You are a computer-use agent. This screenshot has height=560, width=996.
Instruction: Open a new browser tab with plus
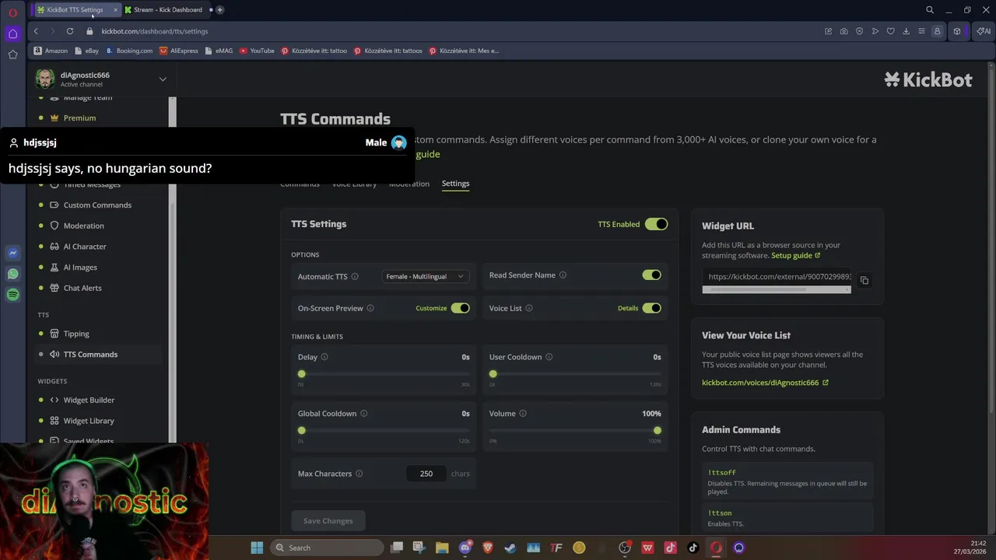pyautogui.click(x=220, y=9)
